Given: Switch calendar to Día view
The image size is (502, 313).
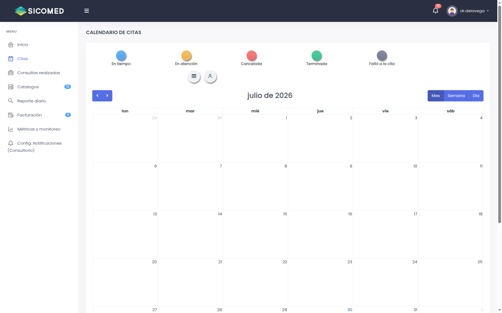Looking at the screenshot, I should pyautogui.click(x=476, y=96).
